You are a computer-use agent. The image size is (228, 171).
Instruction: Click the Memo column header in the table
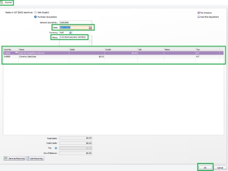(x=180, y=49)
